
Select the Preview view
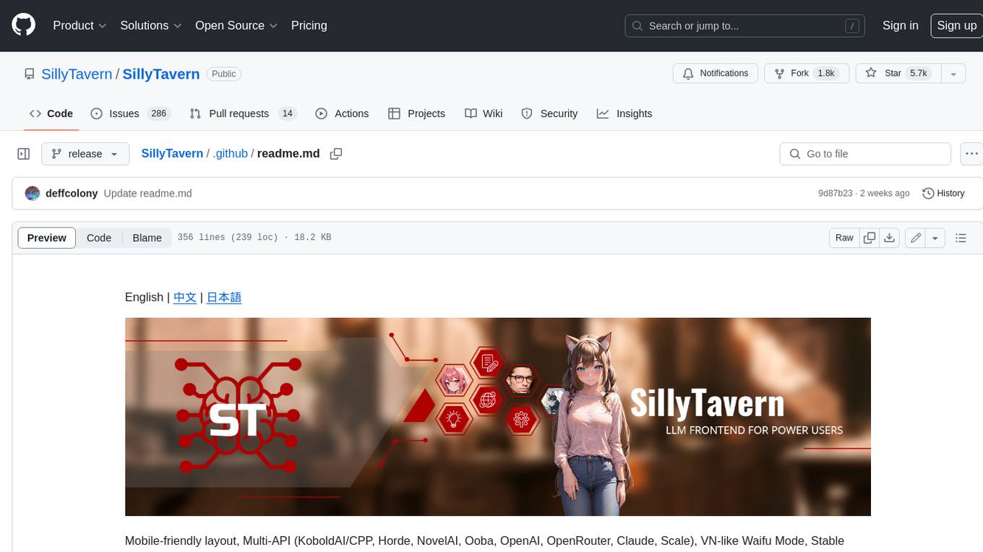[x=47, y=238]
